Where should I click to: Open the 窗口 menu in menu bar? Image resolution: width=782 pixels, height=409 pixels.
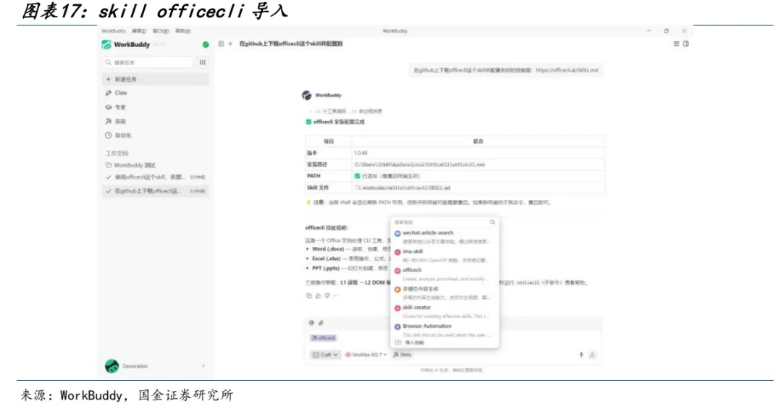(x=161, y=31)
